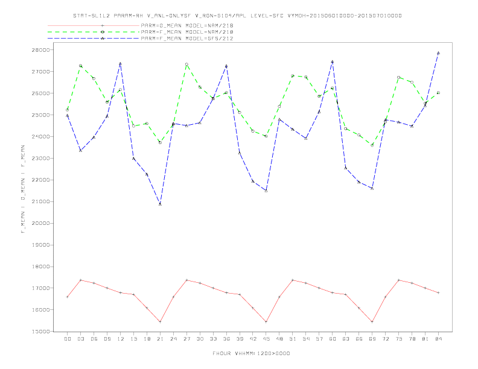Screen dimensions: 478x369
Task: Click the blue dashed line sample in legend
Action: (94, 39)
